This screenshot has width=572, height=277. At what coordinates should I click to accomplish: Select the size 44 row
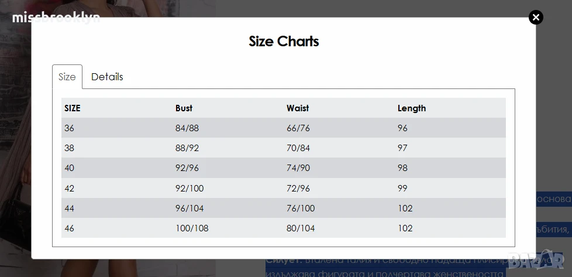[284, 208]
